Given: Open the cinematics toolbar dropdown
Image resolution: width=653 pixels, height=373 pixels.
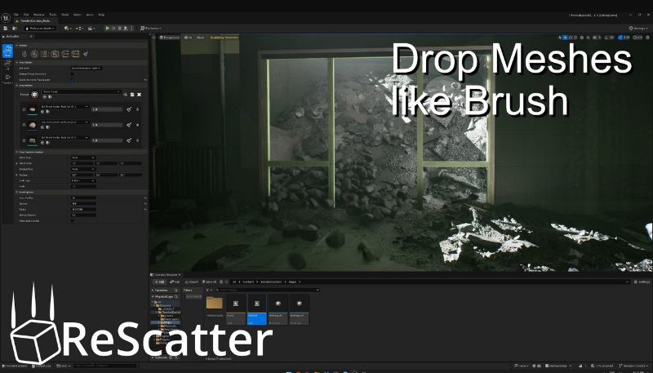Looking at the screenshot, I should (x=91, y=29).
